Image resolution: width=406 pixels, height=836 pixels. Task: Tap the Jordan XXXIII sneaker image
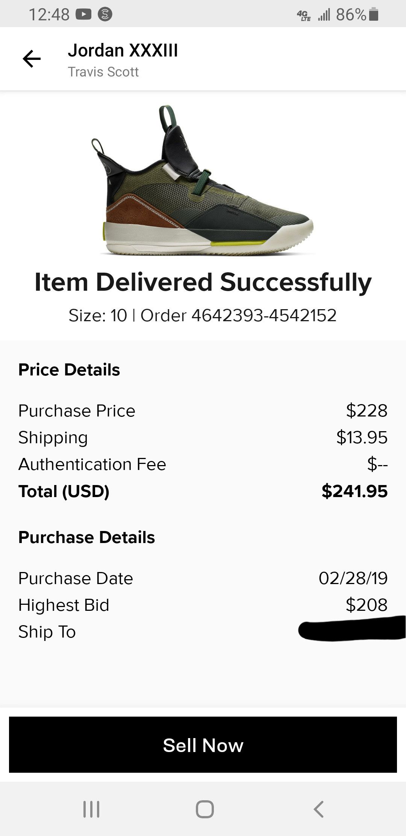point(202,181)
